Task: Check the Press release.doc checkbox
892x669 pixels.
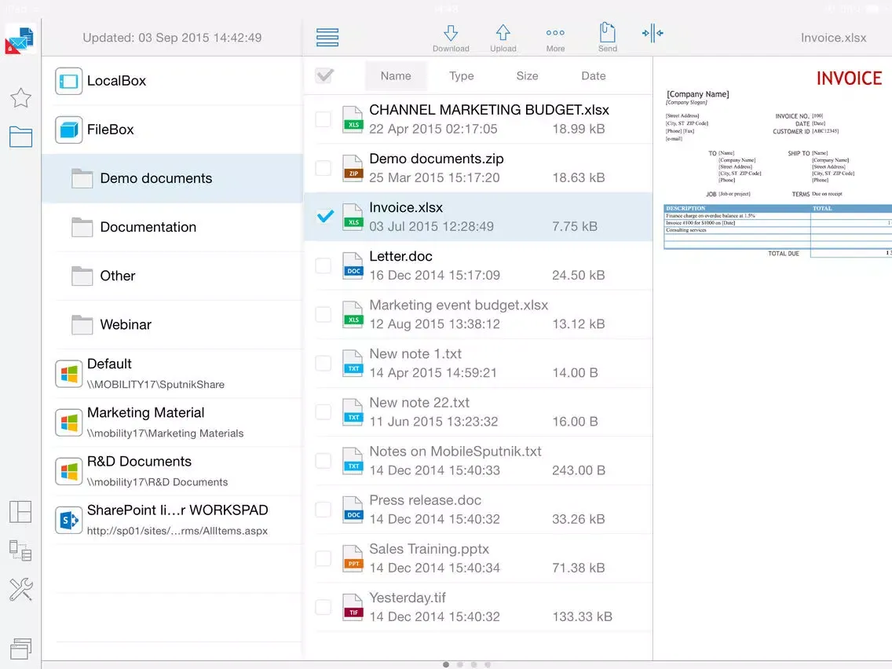Action: click(x=324, y=509)
